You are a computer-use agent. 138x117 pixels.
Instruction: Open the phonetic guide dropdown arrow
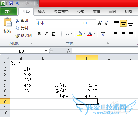pos(108,33)
